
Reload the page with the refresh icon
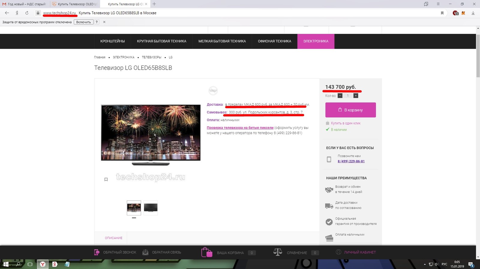[27, 13]
